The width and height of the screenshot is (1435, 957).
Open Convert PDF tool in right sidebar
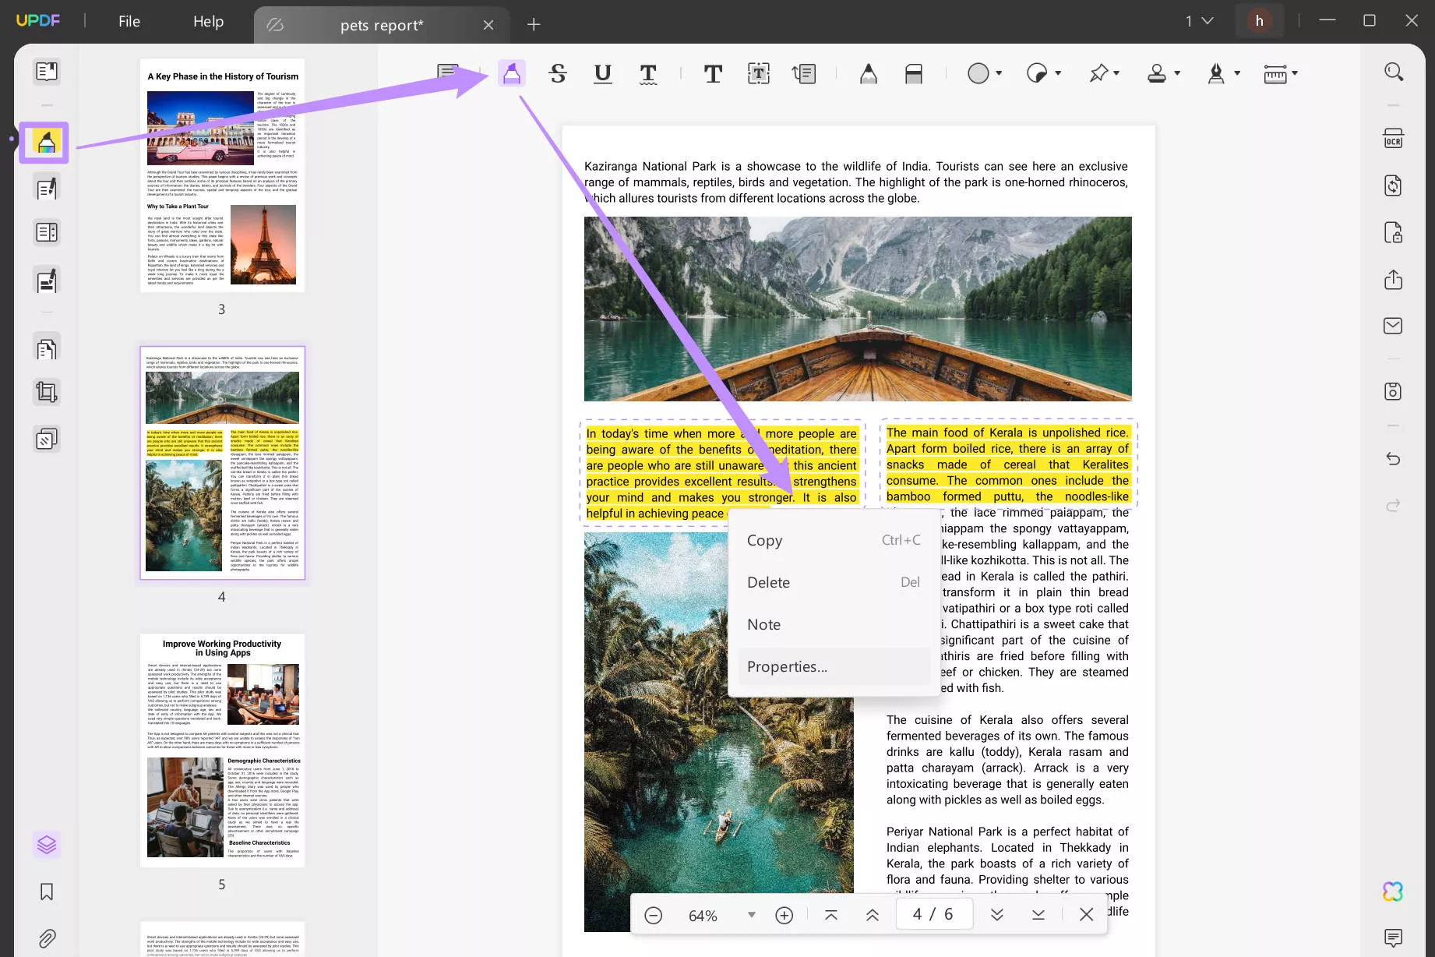click(1394, 185)
